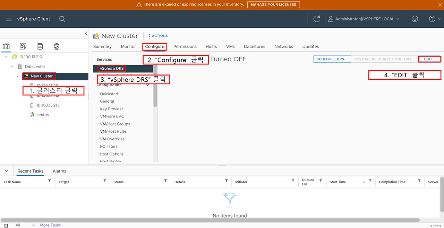Click the search magnifier icon

(x=62, y=19)
